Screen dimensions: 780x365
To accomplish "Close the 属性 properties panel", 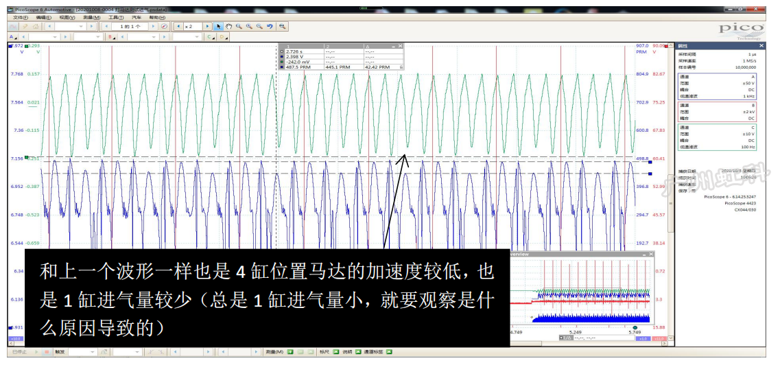I will click(x=761, y=45).
